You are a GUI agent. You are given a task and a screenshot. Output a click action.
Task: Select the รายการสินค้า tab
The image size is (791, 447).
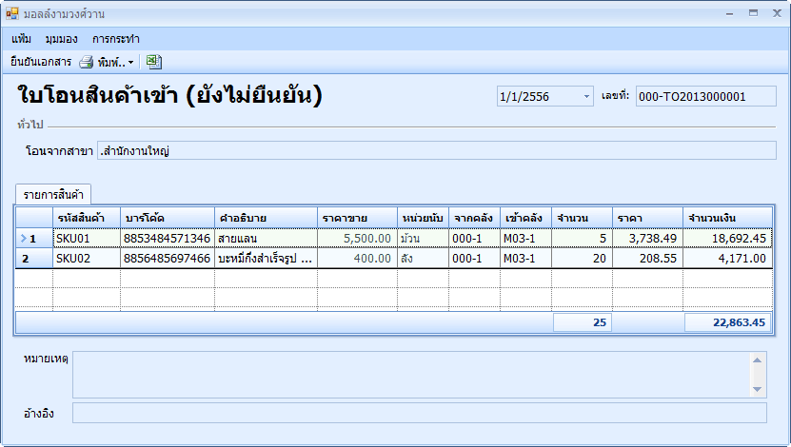tap(52, 194)
